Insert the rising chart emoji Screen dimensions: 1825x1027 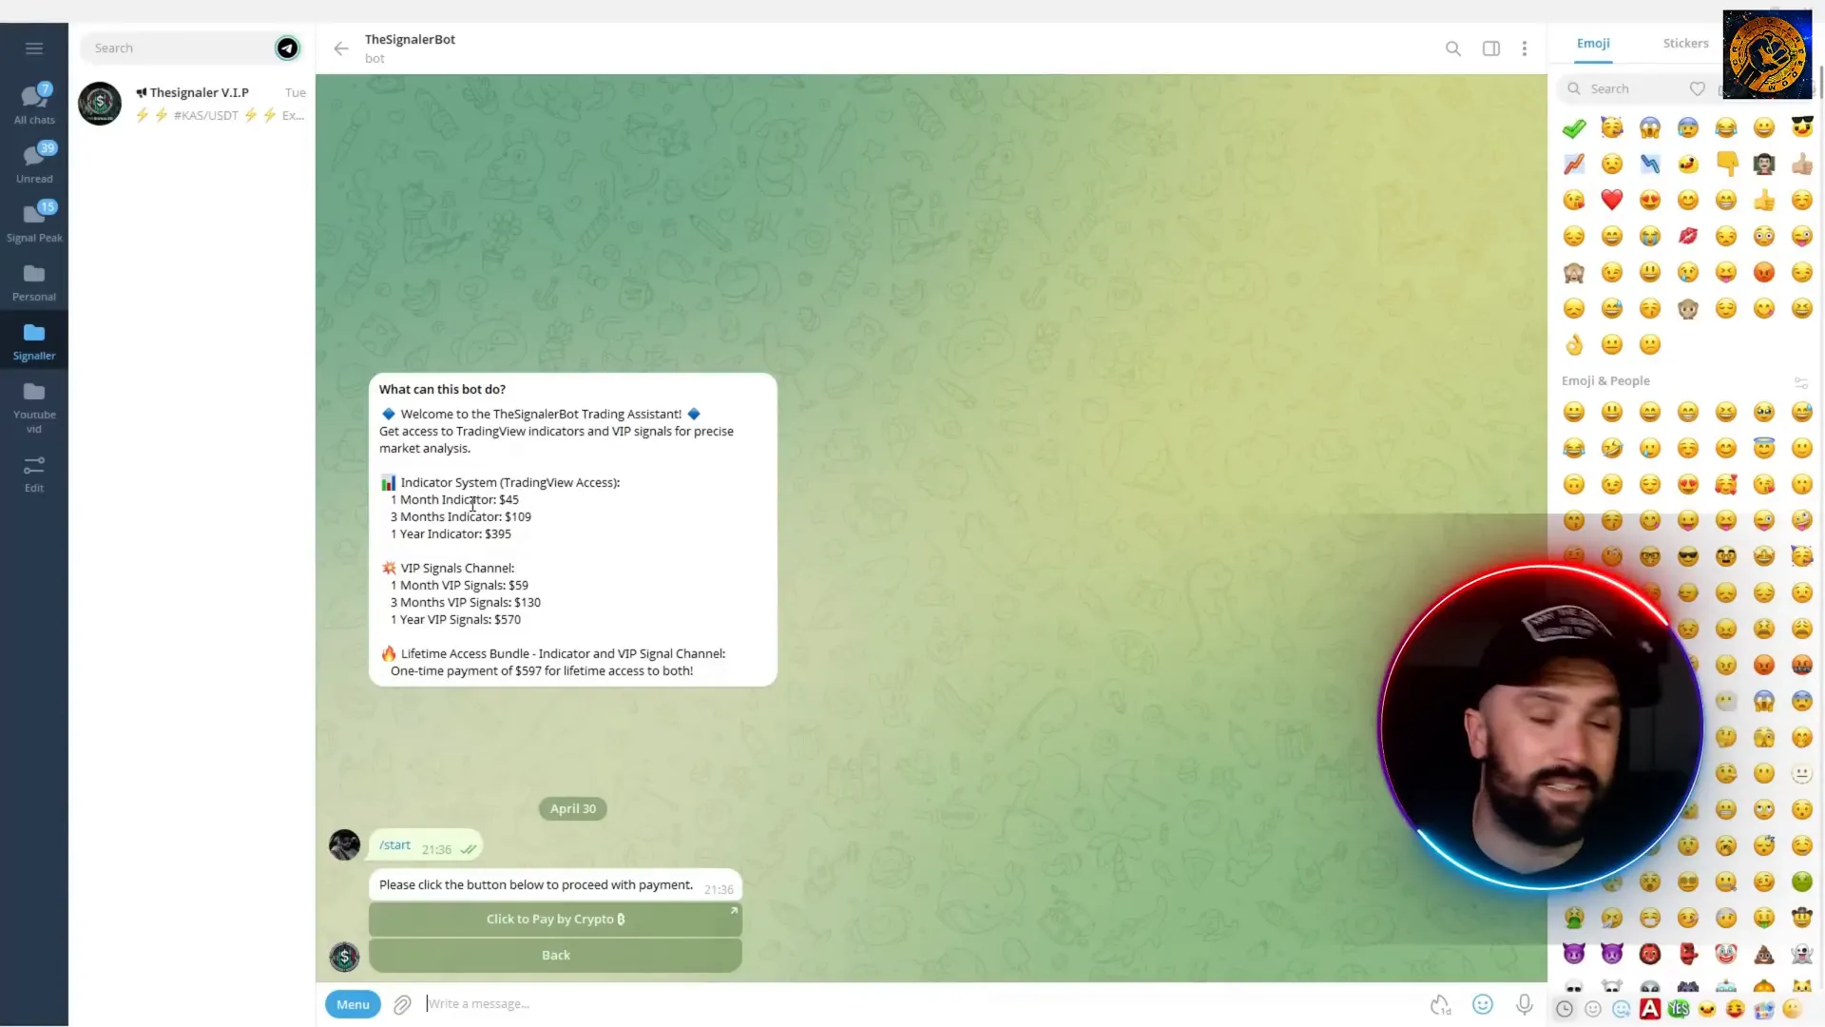click(1574, 164)
